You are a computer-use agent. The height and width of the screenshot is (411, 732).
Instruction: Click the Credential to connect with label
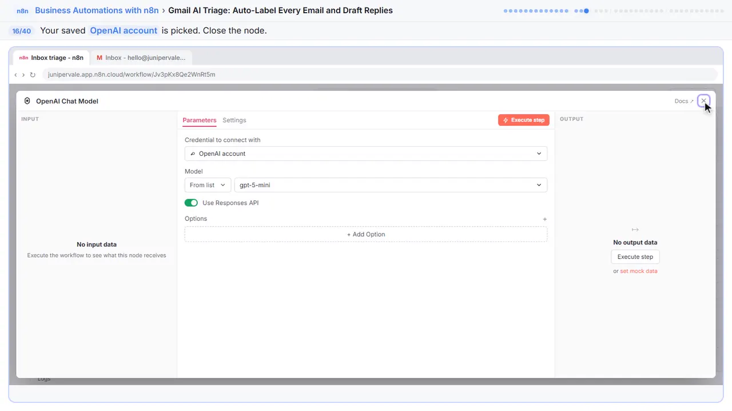pos(222,140)
